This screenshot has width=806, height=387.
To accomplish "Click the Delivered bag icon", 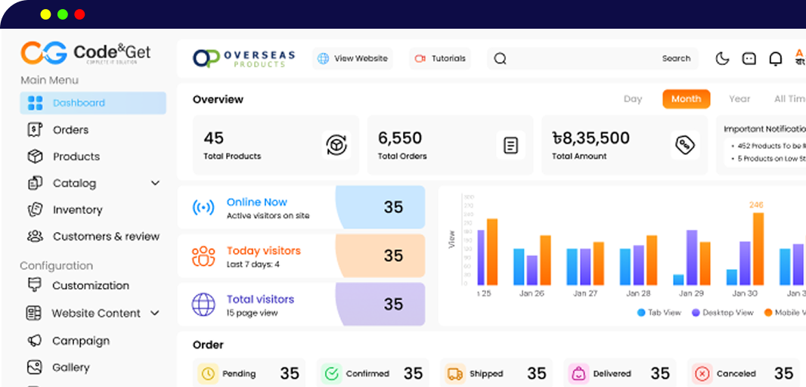I will tap(578, 373).
